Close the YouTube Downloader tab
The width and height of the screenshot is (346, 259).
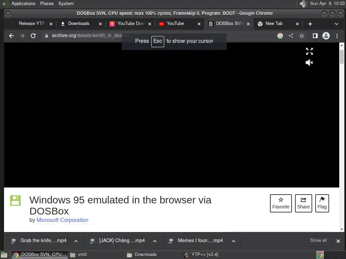[x=150, y=24]
